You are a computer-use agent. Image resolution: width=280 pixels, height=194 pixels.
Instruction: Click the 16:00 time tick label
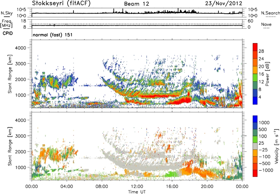point(172,187)
